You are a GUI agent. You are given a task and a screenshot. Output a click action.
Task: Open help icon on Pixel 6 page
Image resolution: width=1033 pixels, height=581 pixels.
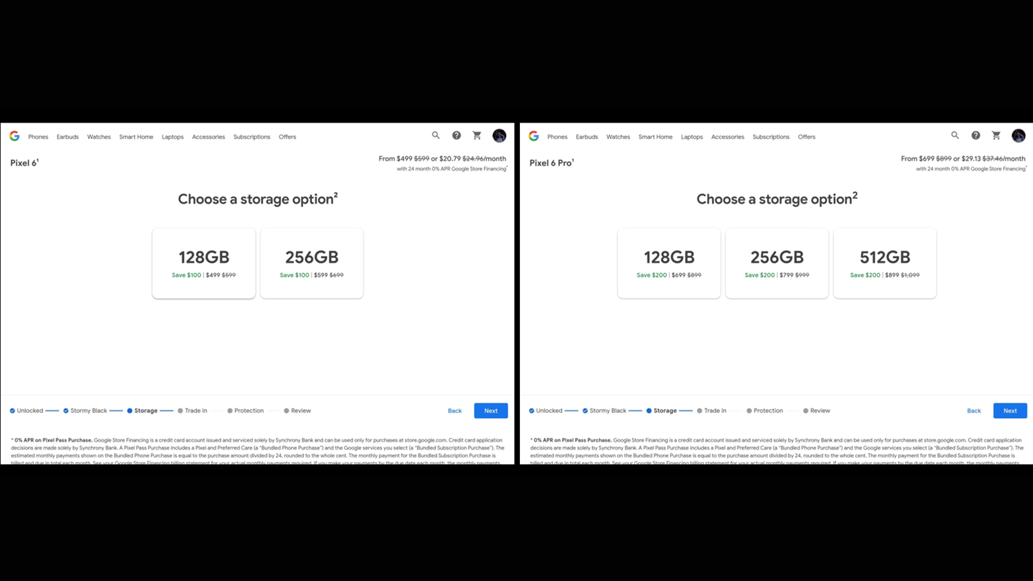click(x=457, y=136)
